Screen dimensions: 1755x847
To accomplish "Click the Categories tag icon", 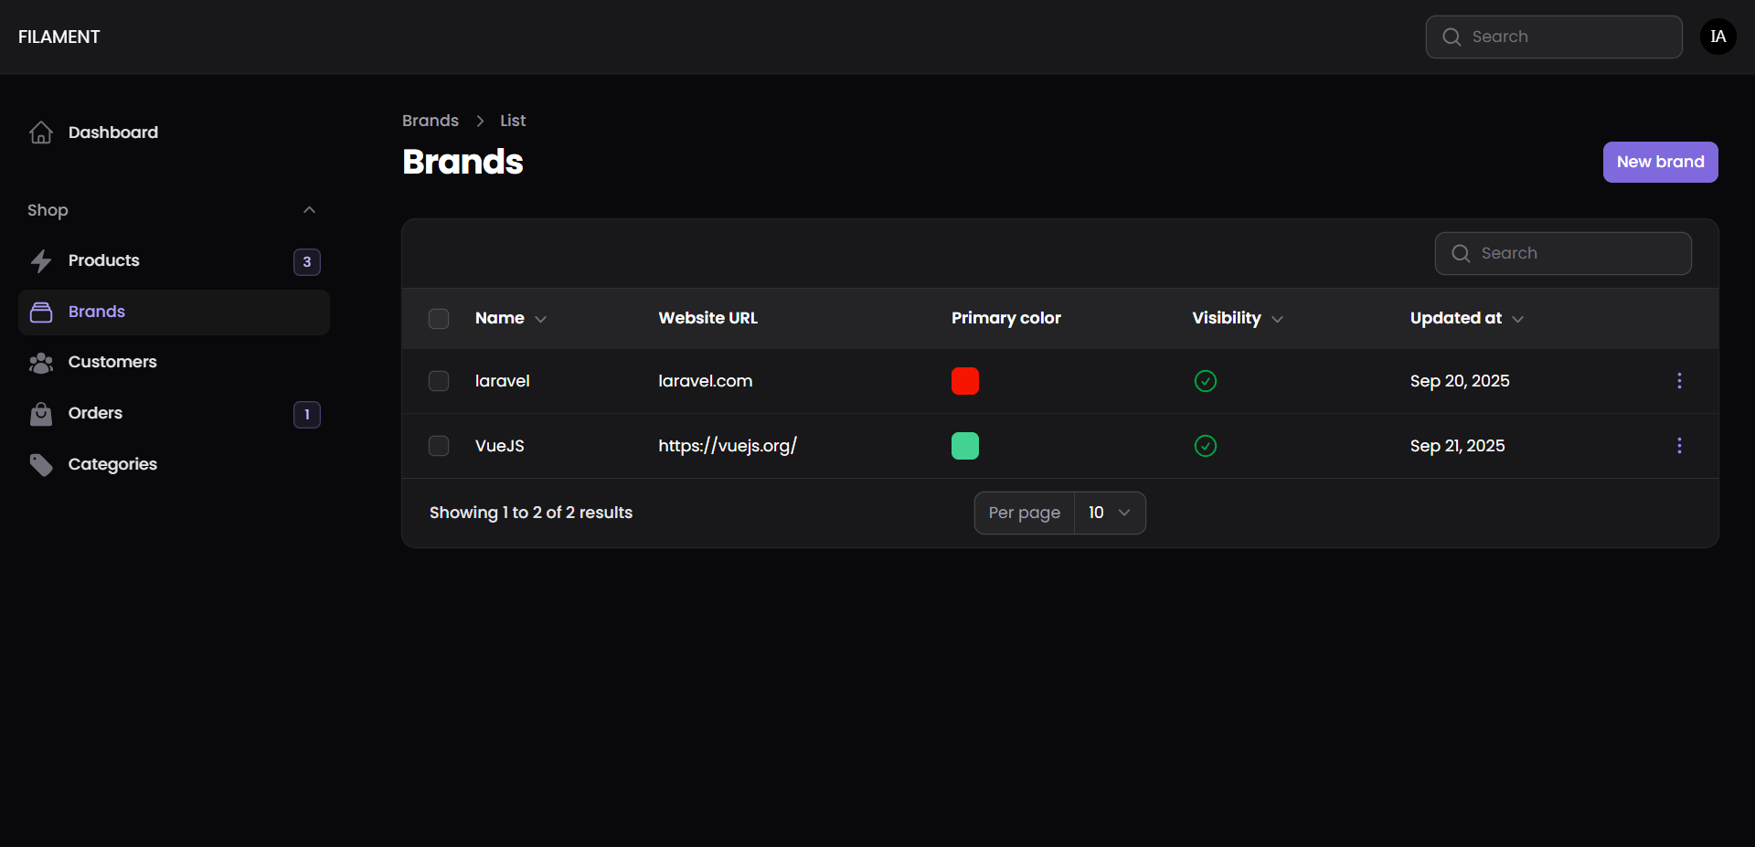I will click(x=41, y=465).
